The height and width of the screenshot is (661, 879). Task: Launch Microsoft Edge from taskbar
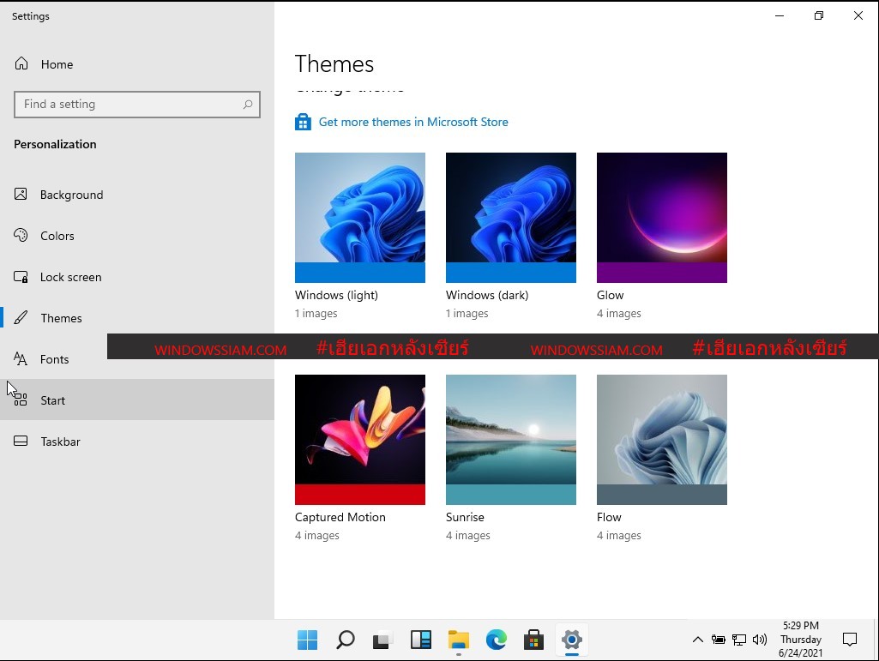497,640
